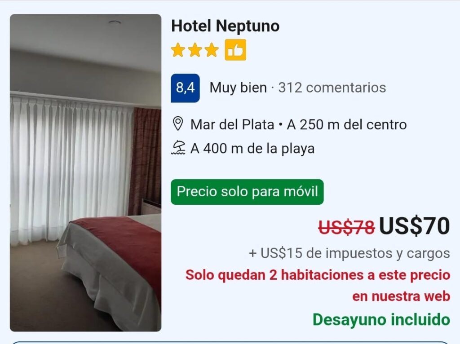Click Solo quedan 2 habitaciones warning
Image resolution: width=460 pixels, height=344 pixels.
tap(318, 286)
